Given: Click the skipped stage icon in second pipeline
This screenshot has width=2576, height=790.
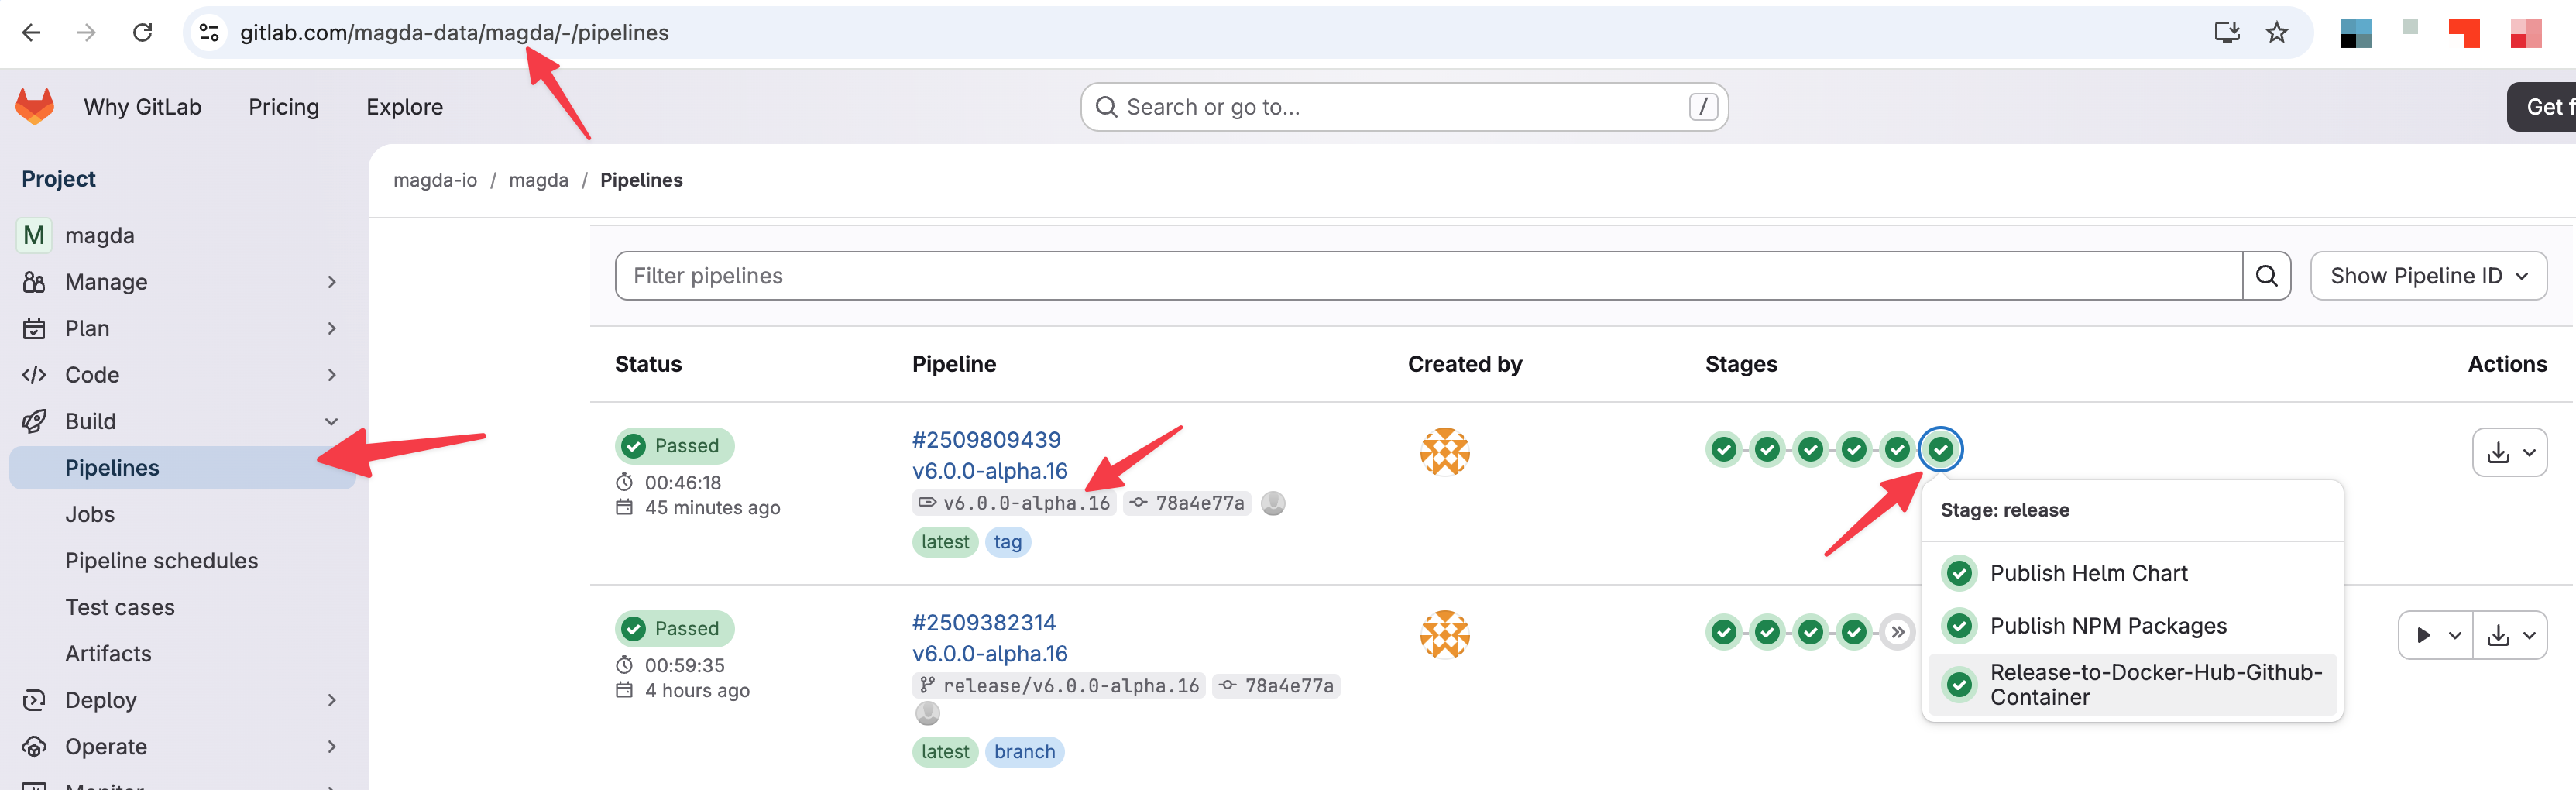Looking at the screenshot, I should pos(1897,632).
